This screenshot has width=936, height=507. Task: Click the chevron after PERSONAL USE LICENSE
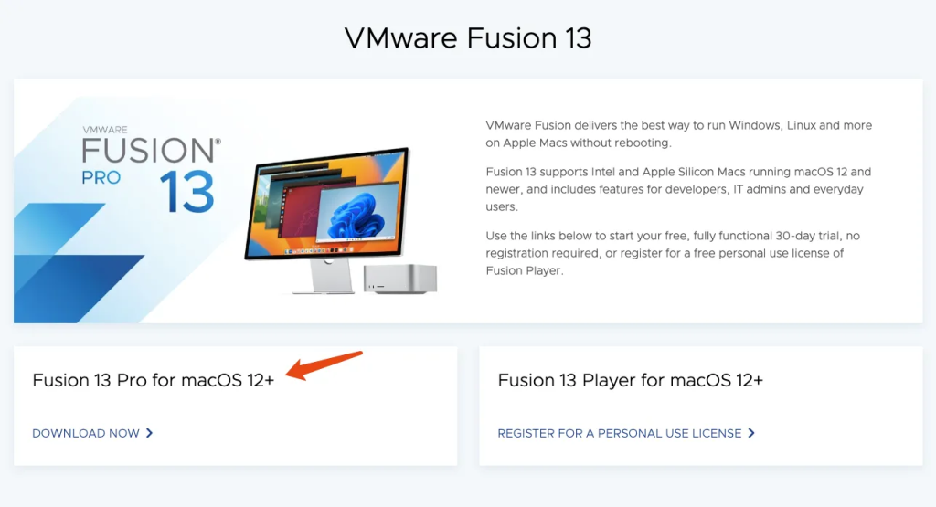(751, 433)
